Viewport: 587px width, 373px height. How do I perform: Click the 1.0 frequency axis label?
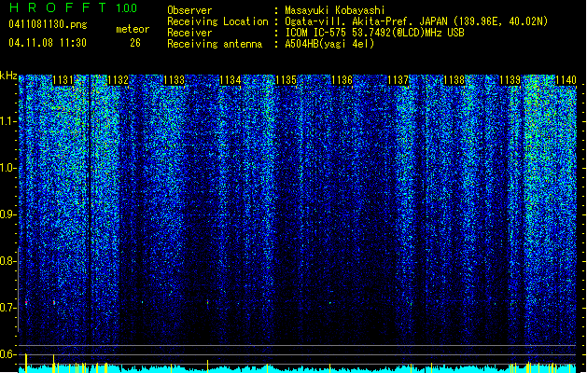pyautogui.click(x=7, y=168)
